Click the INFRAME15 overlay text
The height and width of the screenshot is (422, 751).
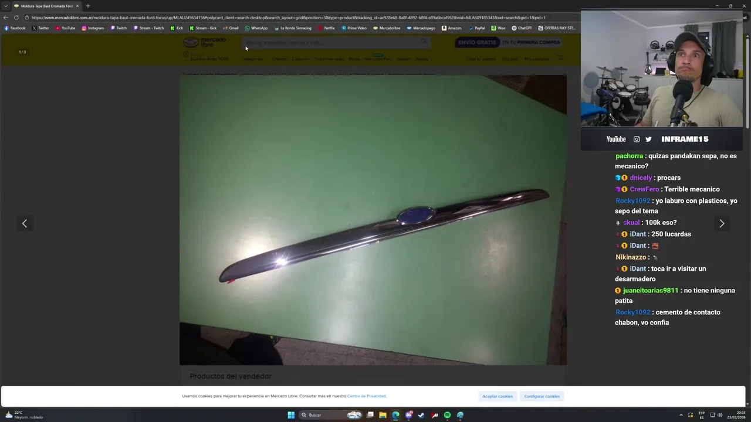click(685, 139)
